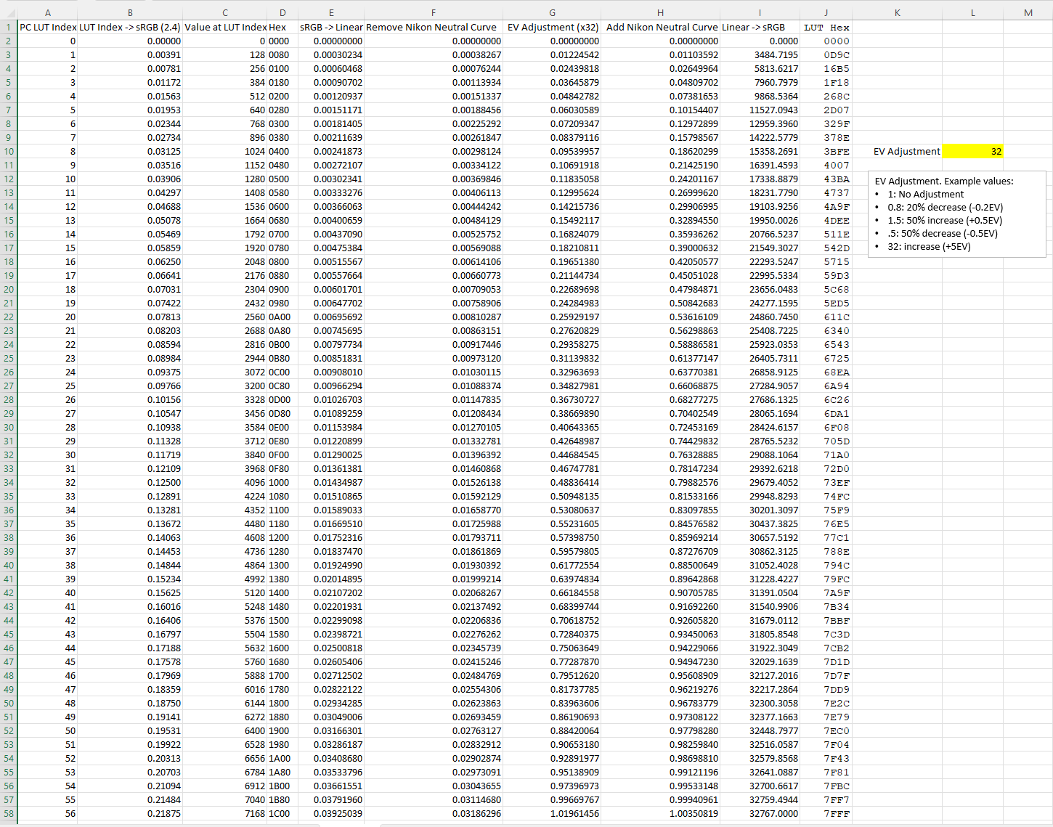Click cell with LUT Hex value 3BFE

(x=826, y=151)
